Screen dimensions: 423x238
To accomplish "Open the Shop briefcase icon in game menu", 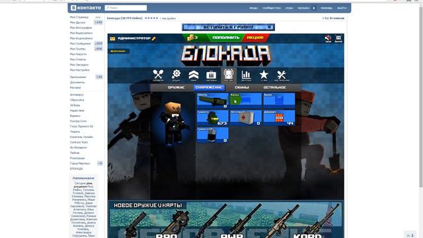I will (211, 75).
